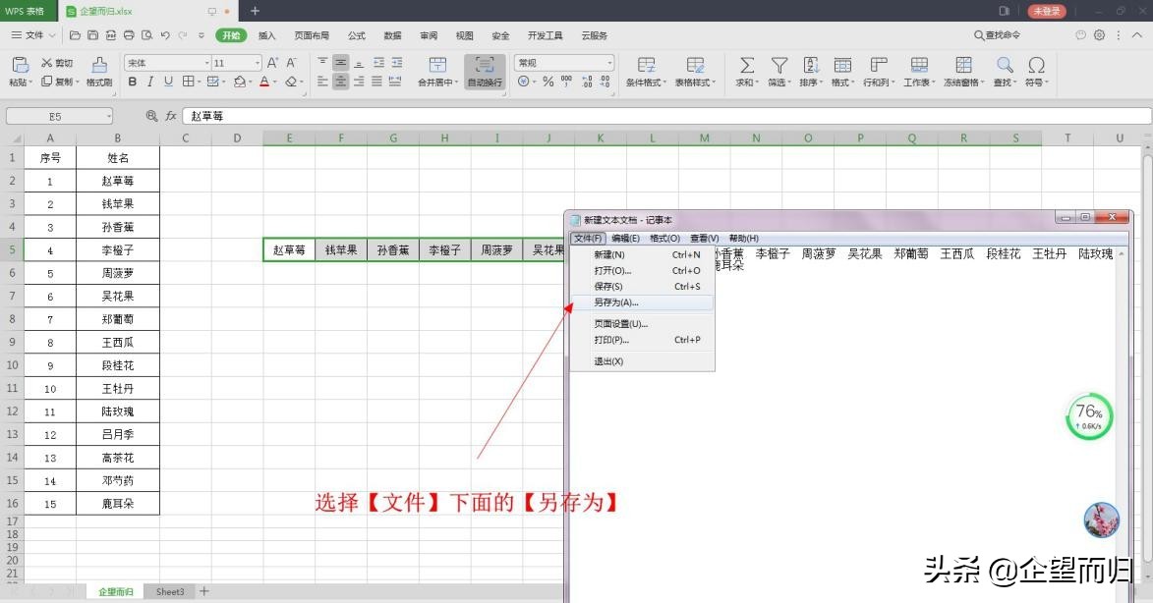Click the save disk icon in quick toolbar
This screenshot has height=603, width=1153.
point(92,34)
